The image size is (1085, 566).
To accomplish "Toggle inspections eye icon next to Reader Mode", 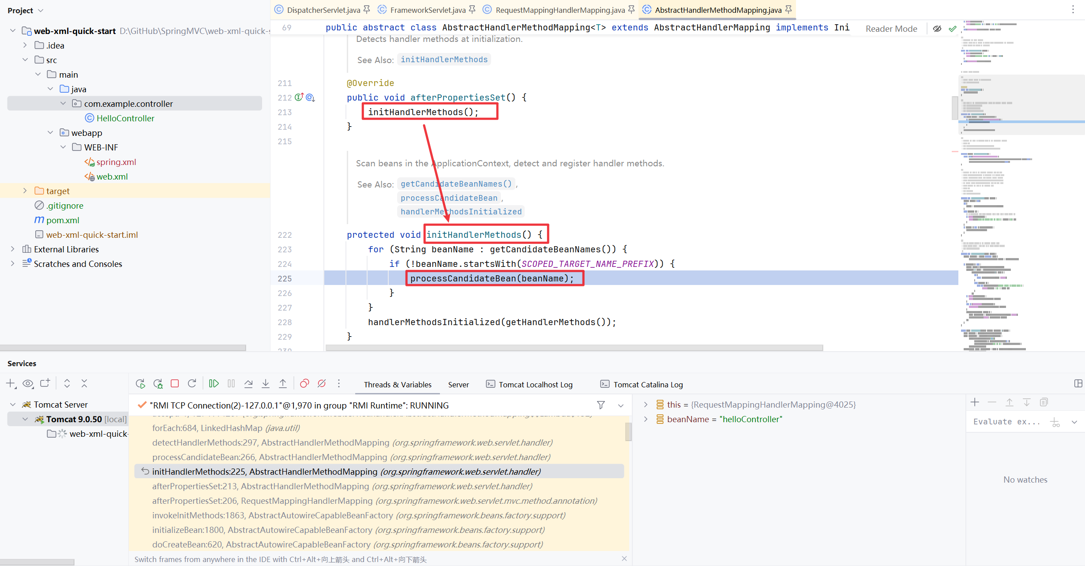I will pyautogui.click(x=937, y=29).
